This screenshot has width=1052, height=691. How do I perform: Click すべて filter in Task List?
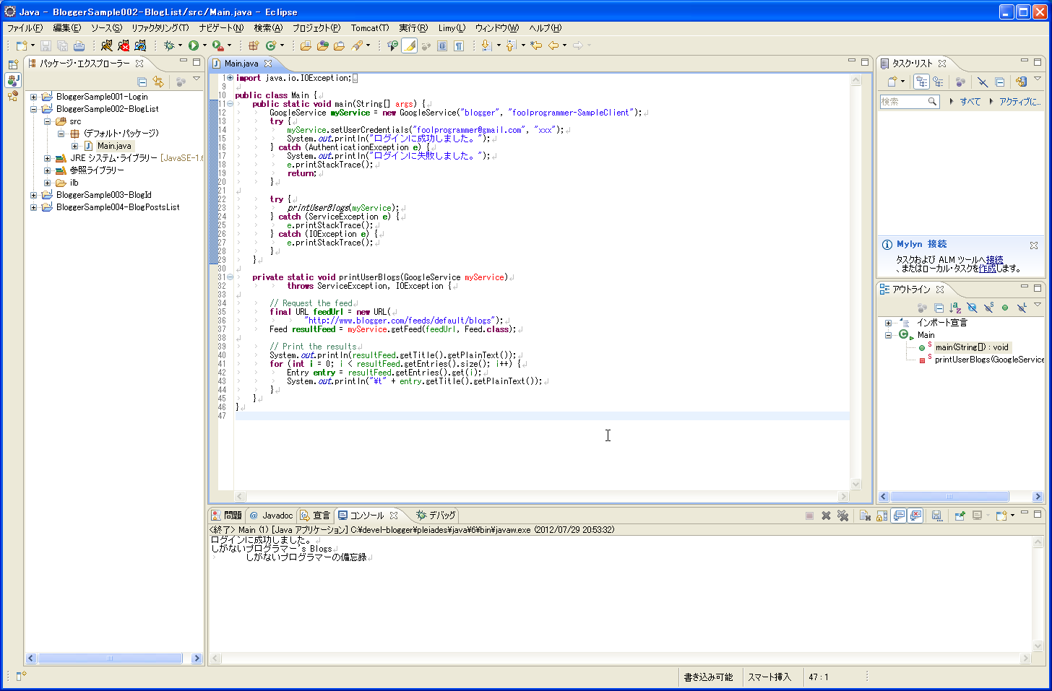[970, 102]
